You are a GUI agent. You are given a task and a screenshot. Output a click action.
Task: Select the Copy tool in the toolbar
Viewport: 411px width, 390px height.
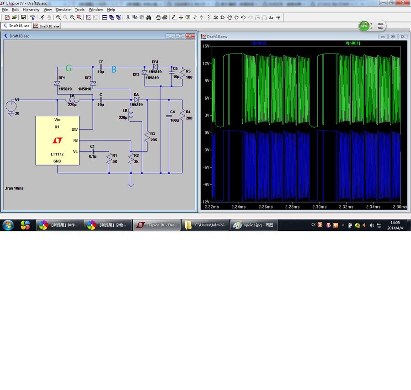tap(135, 17)
